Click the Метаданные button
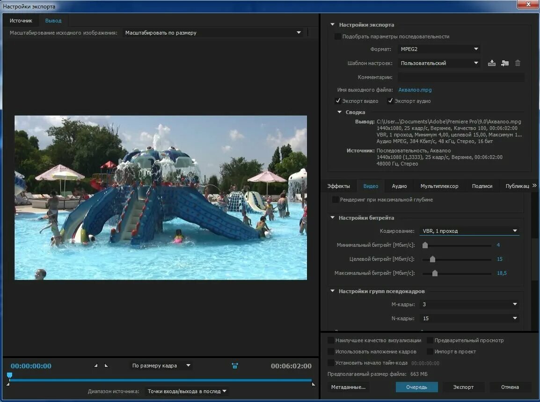The width and height of the screenshot is (540, 402). coord(348,387)
